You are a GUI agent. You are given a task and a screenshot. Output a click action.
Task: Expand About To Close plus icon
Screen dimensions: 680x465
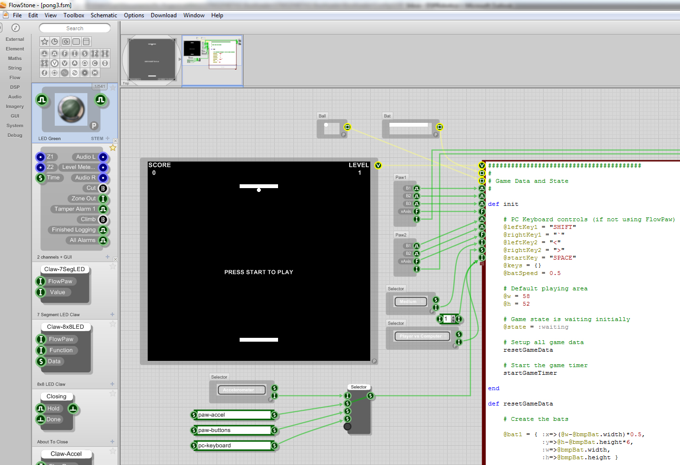point(112,441)
